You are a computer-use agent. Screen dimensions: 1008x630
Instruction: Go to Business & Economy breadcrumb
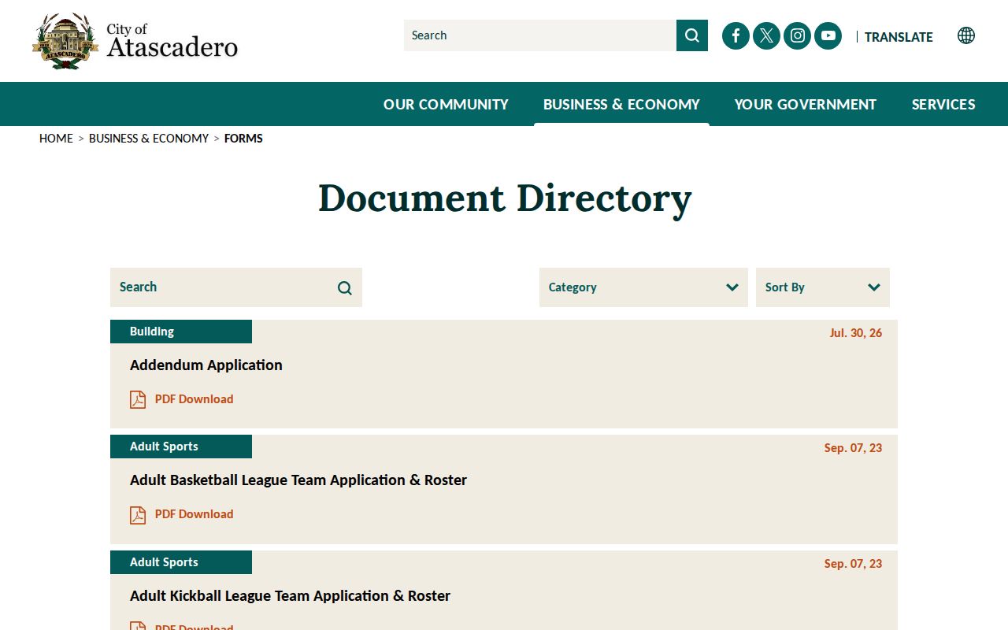pyautogui.click(x=149, y=139)
